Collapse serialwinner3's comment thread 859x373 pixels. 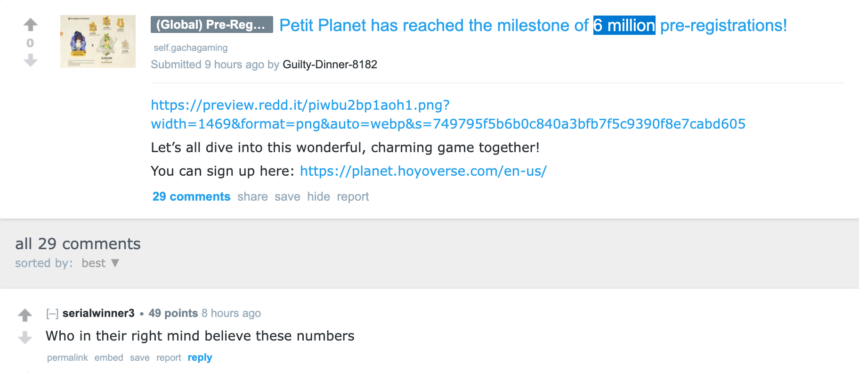(x=52, y=313)
